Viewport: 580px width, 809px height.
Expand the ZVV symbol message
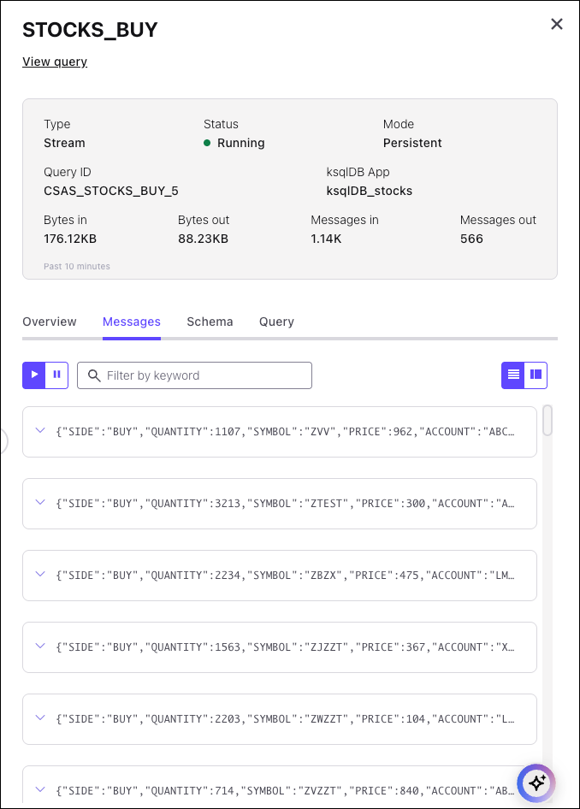[x=39, y=431]
